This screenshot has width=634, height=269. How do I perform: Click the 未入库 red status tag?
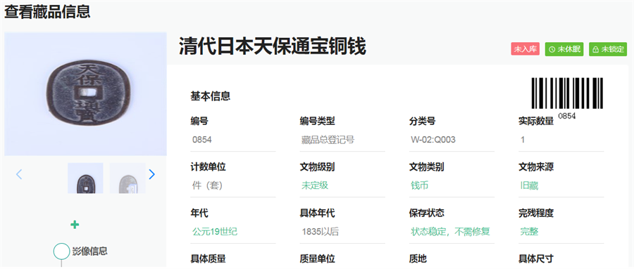525,49
